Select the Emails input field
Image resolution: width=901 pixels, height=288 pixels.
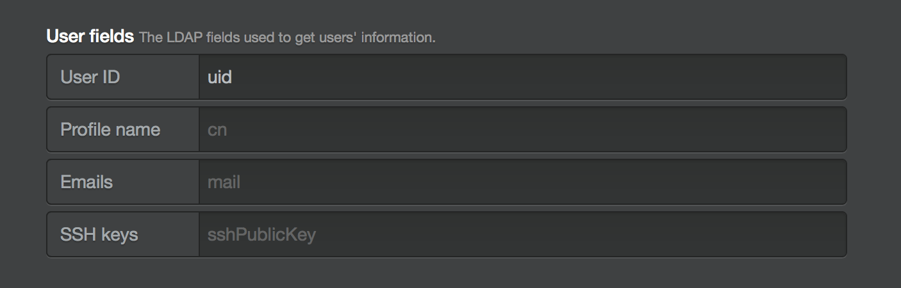522,182
